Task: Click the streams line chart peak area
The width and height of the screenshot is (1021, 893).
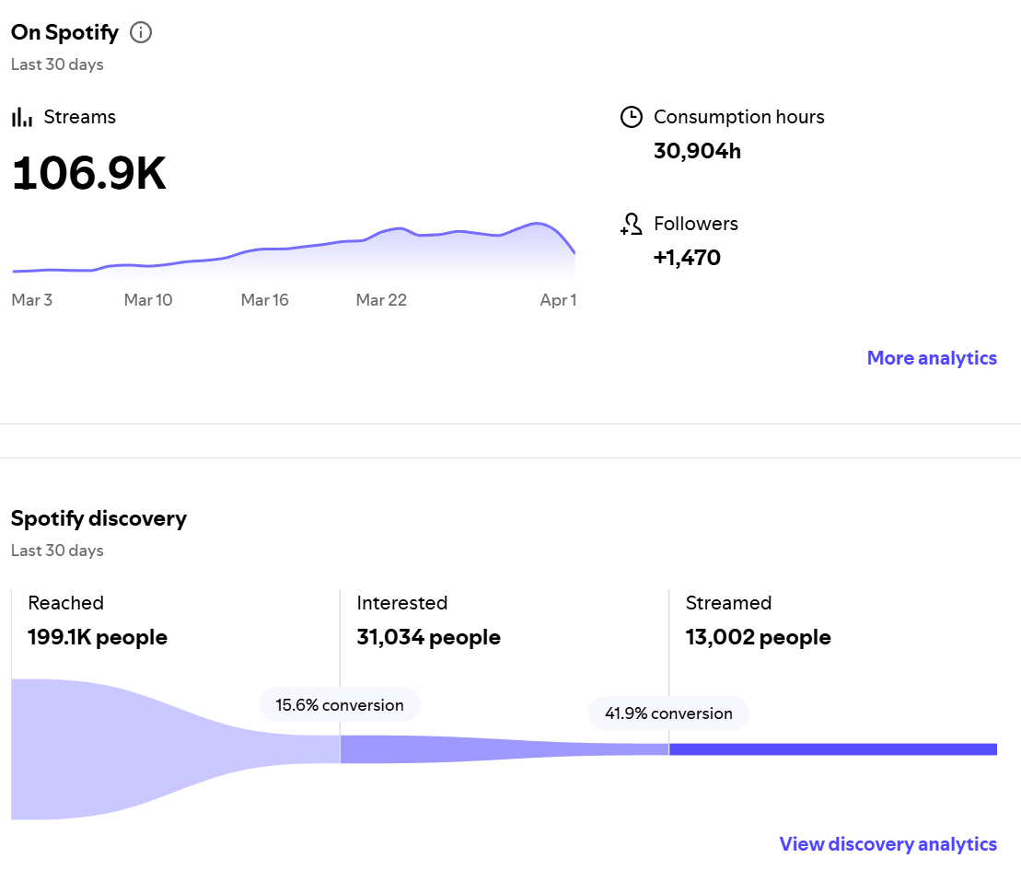Action: (536, 238)
